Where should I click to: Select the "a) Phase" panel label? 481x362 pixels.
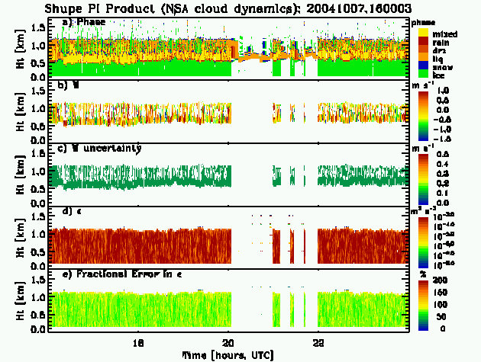click(x=84, y=22)
